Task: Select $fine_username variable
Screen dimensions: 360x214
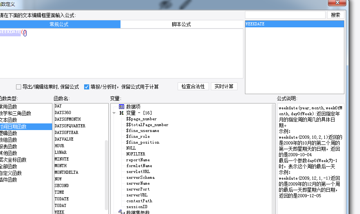Action: pyautogui.click(x=142, y=131)
